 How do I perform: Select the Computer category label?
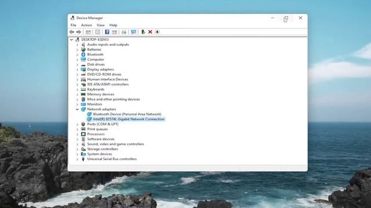(x=96, y=60)
